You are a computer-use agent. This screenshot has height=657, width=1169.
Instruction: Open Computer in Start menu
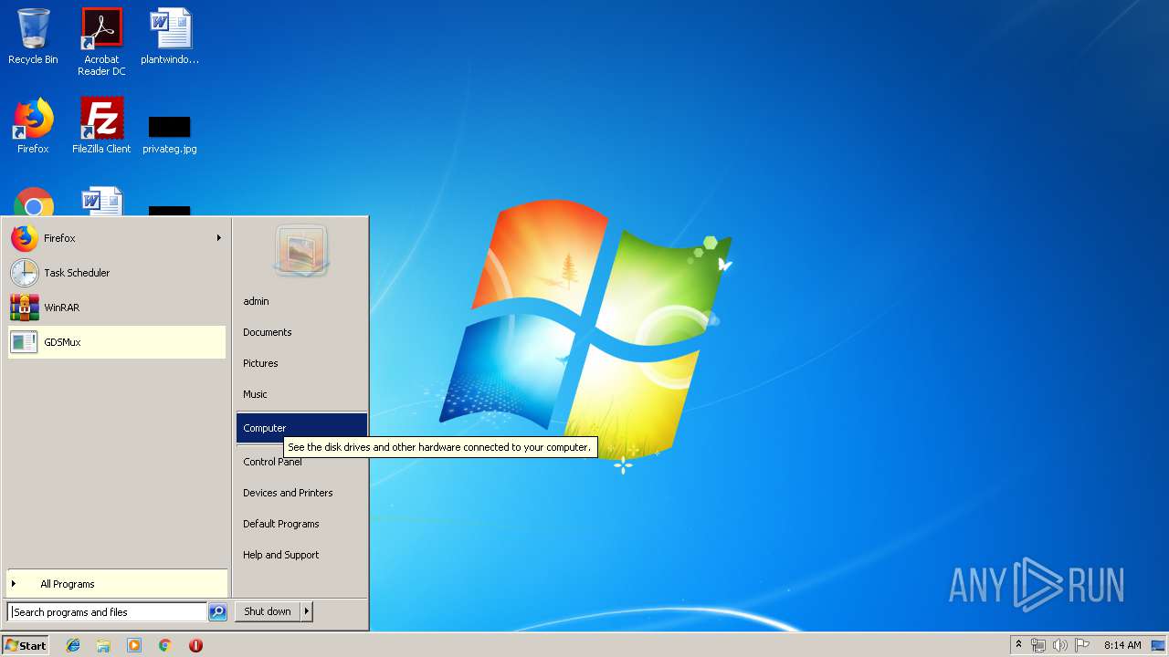301,428
